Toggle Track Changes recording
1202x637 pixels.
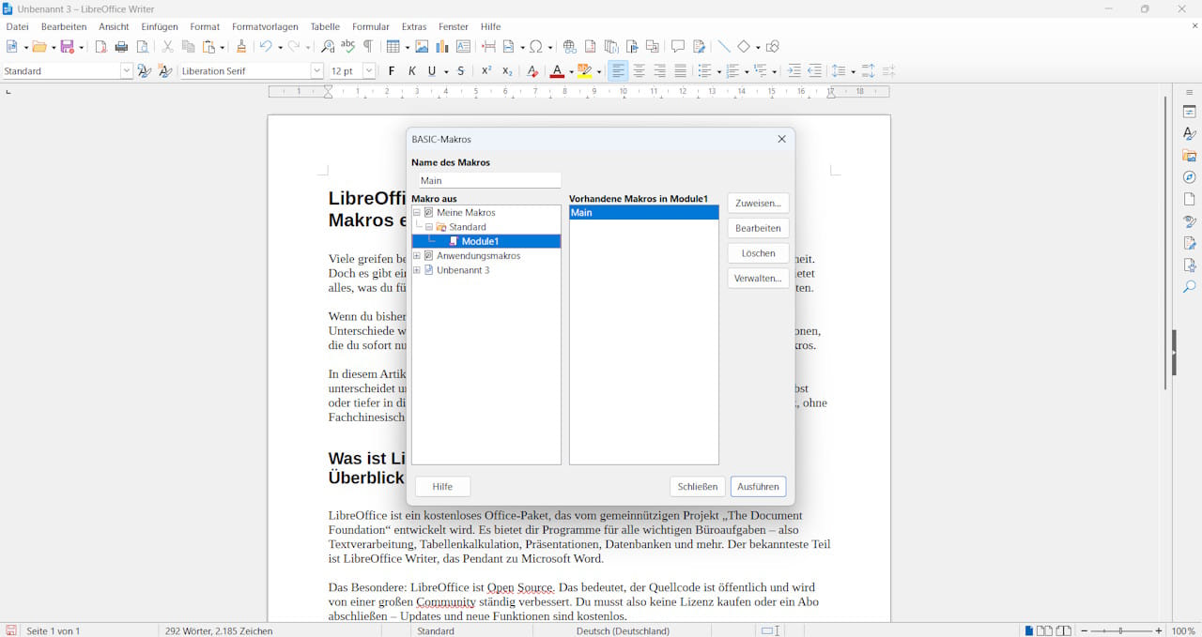click(699, 46)
